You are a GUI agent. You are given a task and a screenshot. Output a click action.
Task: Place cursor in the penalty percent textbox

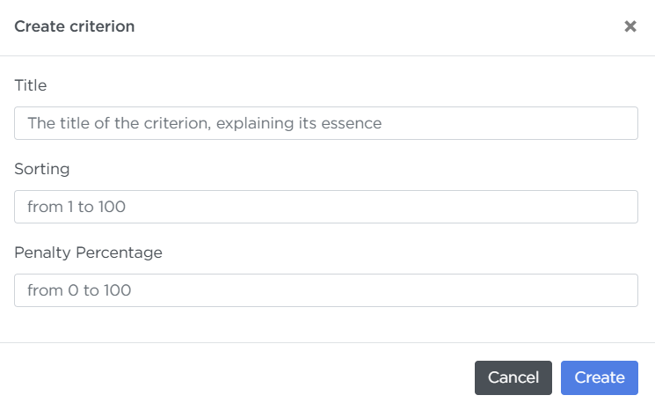325,290
